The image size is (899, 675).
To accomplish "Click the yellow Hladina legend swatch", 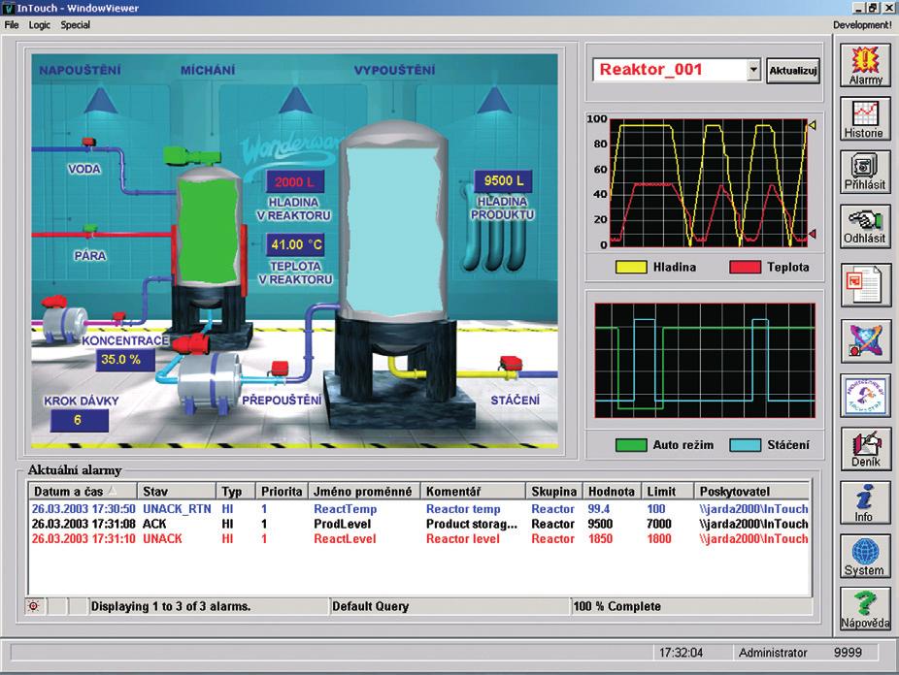I will point(631,267).
